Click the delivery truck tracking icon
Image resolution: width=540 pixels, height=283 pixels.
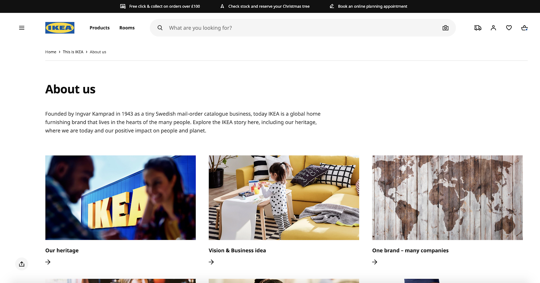pyautogui.click(x=478, y=28)
